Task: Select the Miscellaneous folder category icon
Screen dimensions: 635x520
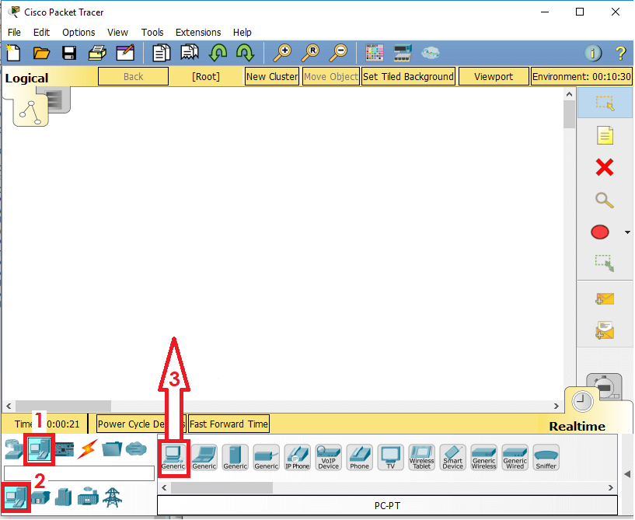Action: pos(112,449)
